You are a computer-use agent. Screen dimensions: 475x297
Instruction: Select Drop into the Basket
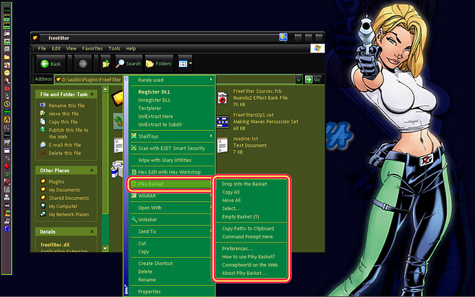[244, 184]
